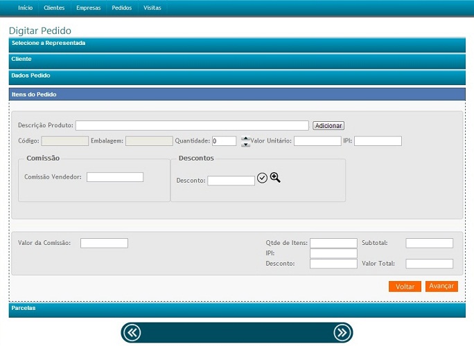Open the Clientes menu
Image resolution: width=474 pixels, height=346 pixels.
(x=54, y=8)
